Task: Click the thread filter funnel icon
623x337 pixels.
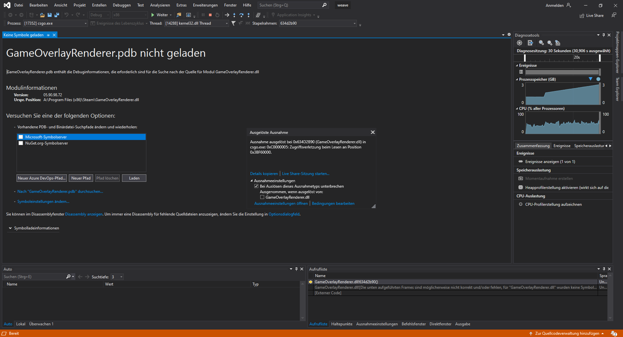Action: (x=233, y=23)
